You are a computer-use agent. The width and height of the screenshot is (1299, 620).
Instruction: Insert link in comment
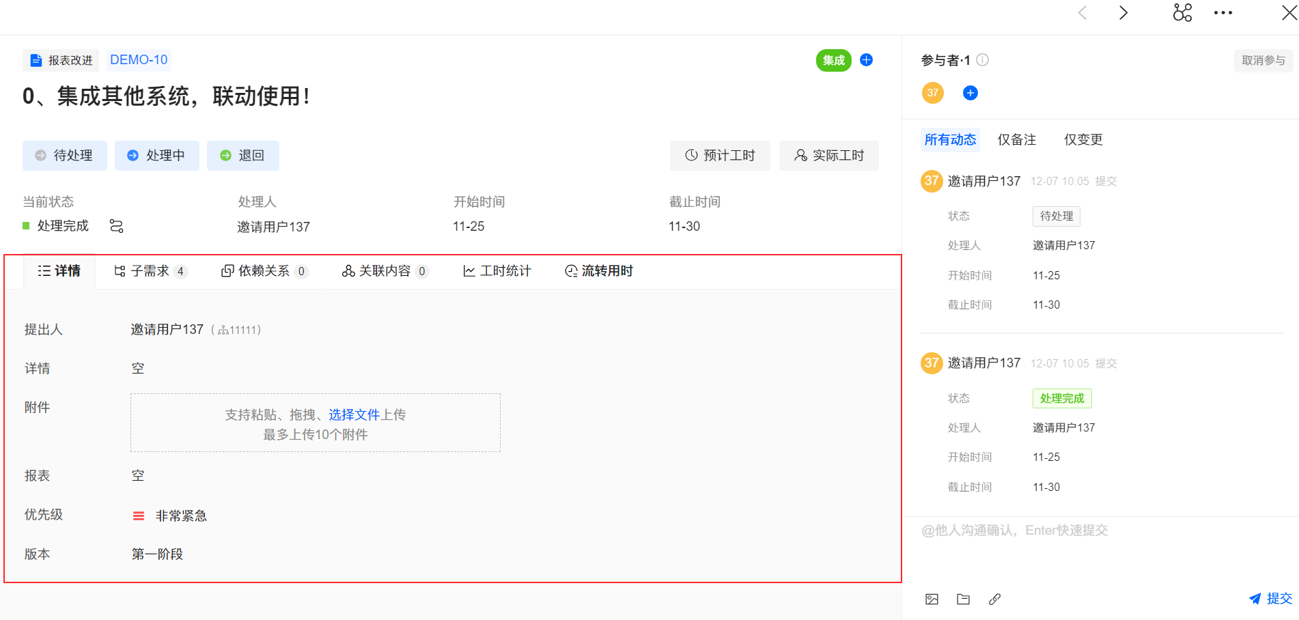click(994, 600)
